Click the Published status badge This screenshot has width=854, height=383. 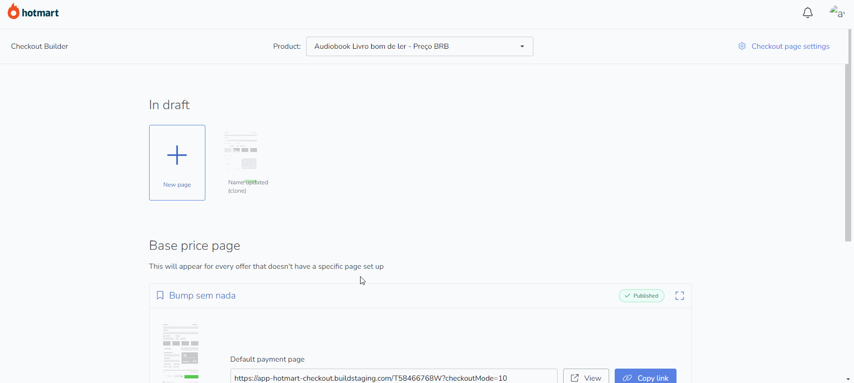click(641, 296)
